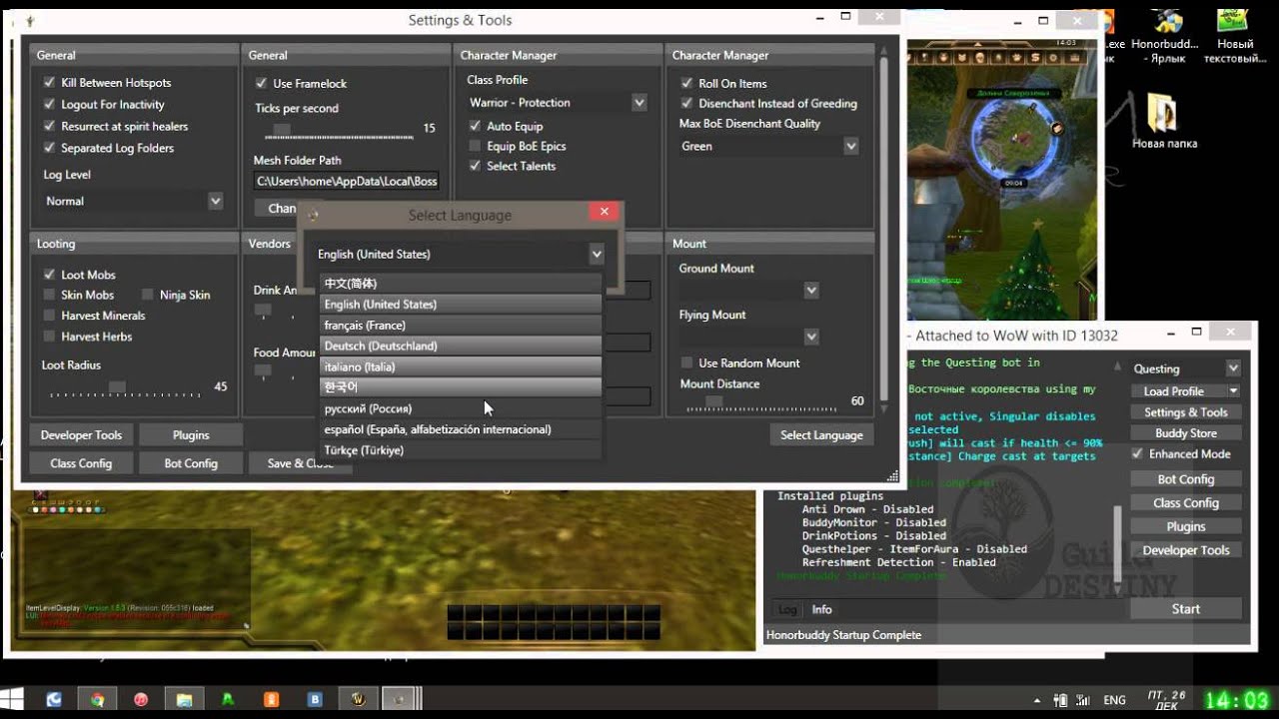Open File Explorer from the taskbar
1279x719 pixels.
[185, 700]
